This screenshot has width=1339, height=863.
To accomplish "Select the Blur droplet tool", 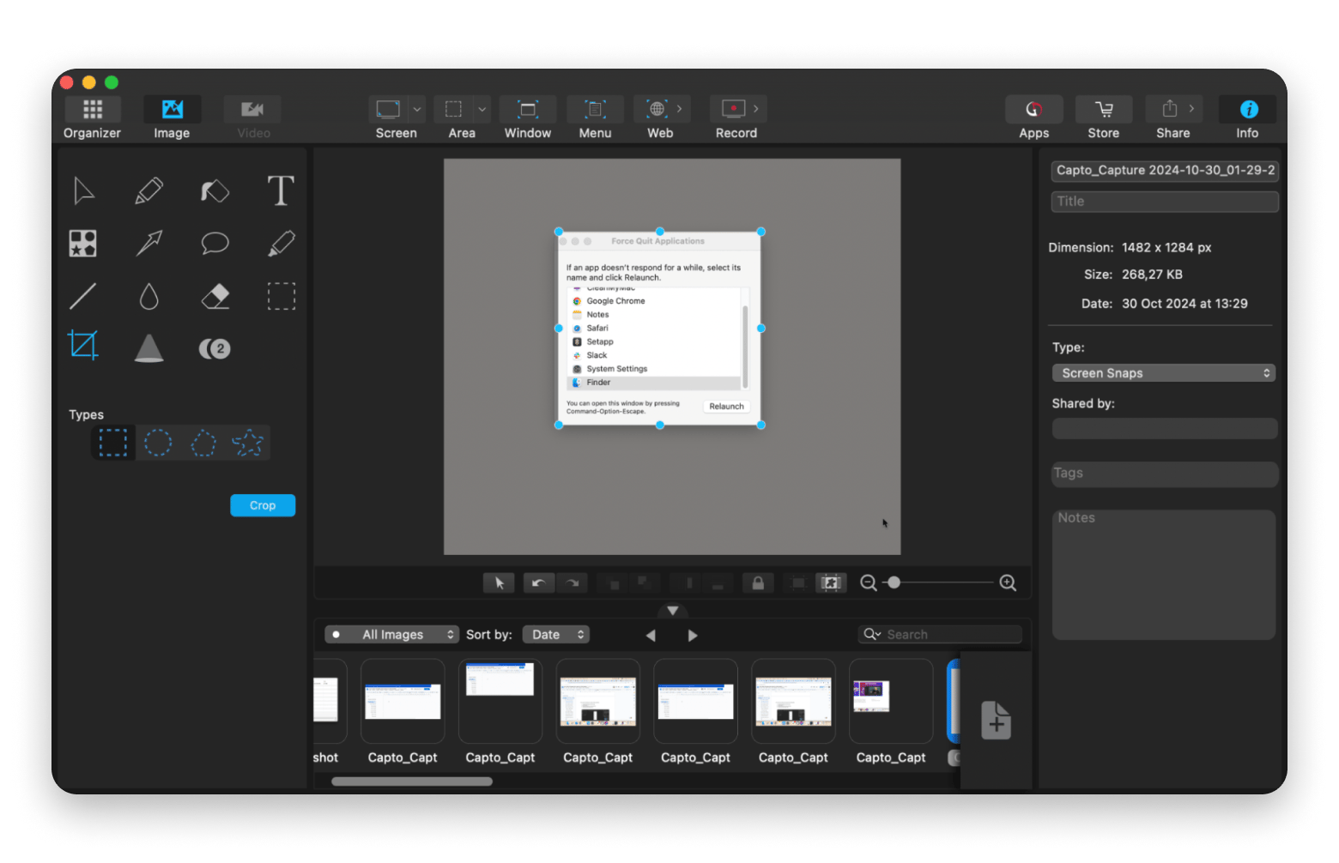I will coord(149,297).
